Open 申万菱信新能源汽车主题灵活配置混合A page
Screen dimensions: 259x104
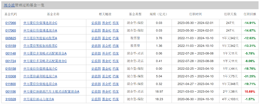click(51, 92)
